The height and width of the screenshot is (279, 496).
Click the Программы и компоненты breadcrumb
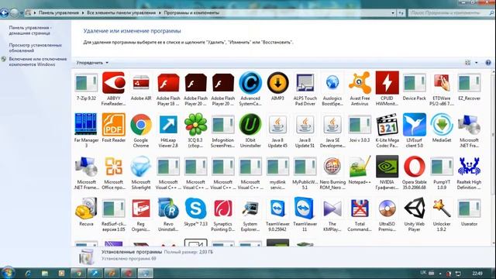click(x=191, y=13)
